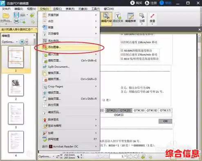202x161 pixels.
Task: Click the printer icon in the toolbar
Action: click(16, 21)
